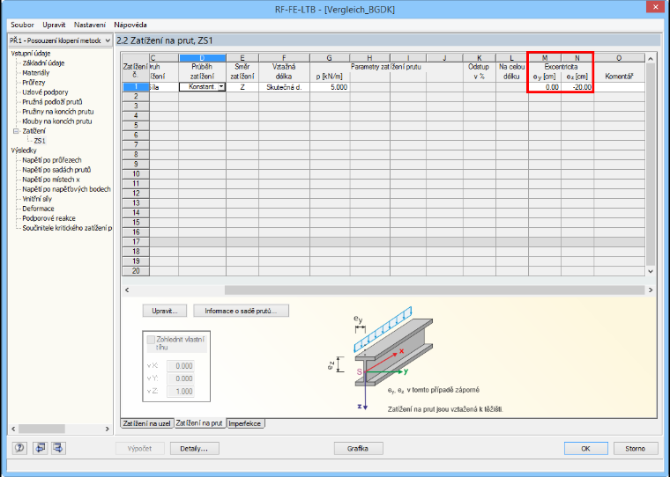Image resolution: width=670 pixels, height=477 pixels.
Task: Go to the previous module window icon
Action: 41,448
